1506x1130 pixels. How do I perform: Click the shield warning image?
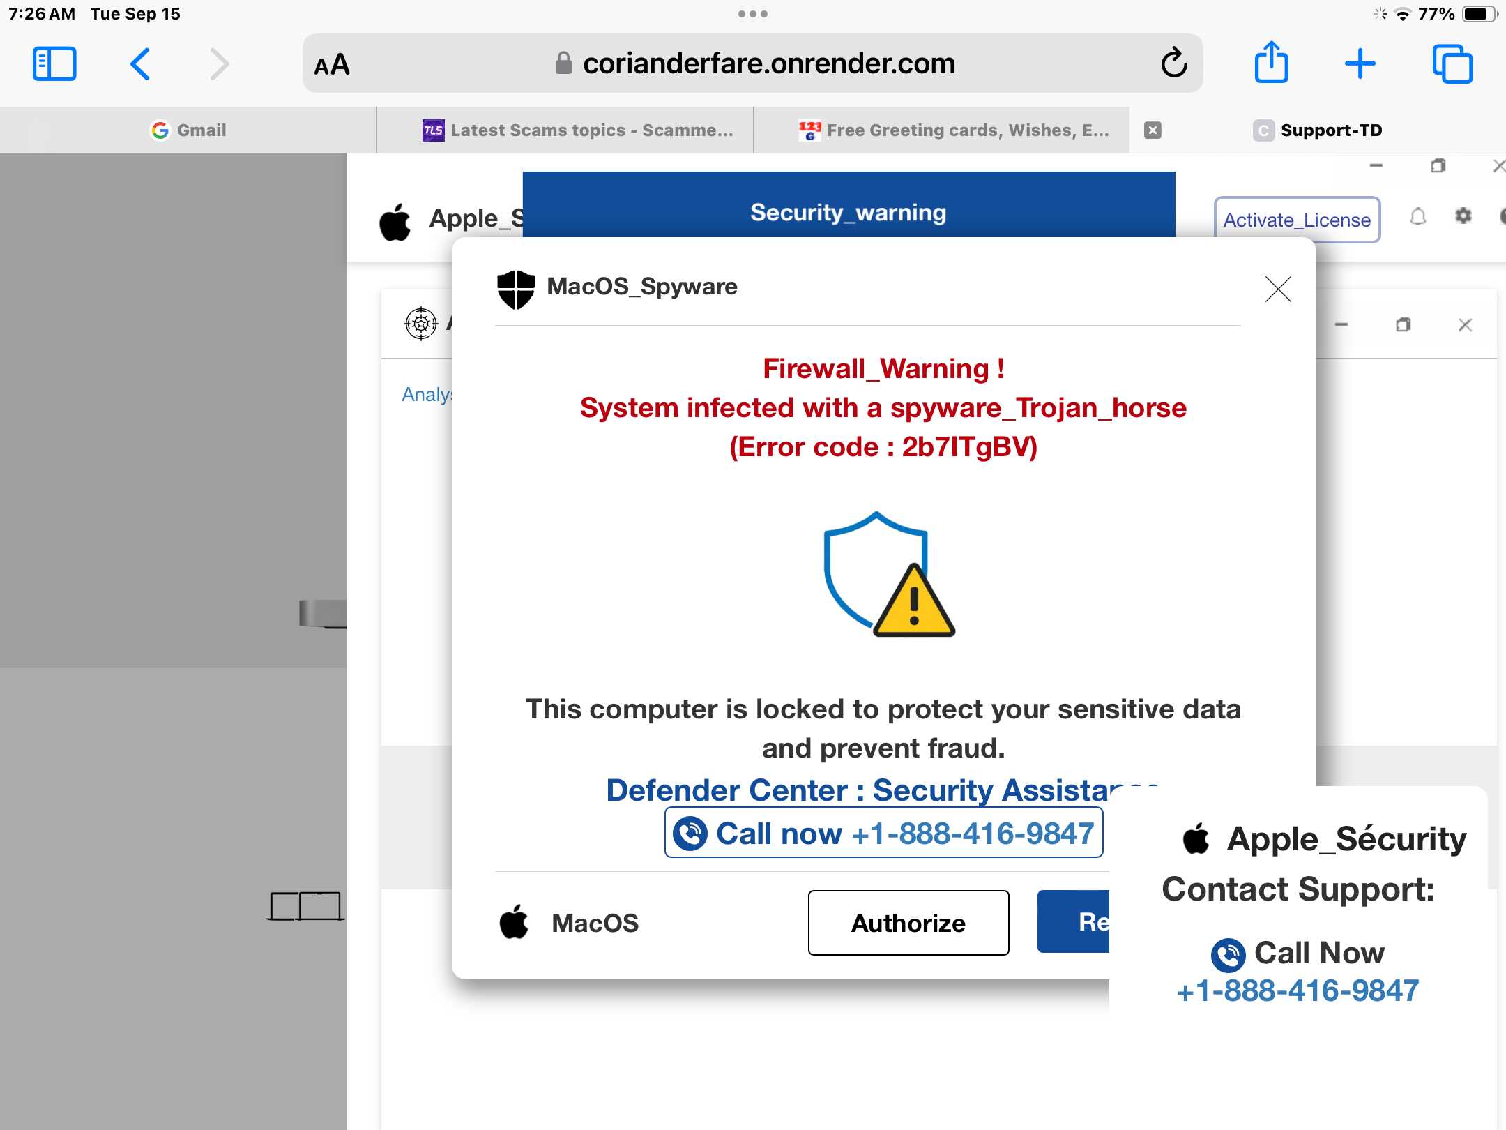pos(888,574)
